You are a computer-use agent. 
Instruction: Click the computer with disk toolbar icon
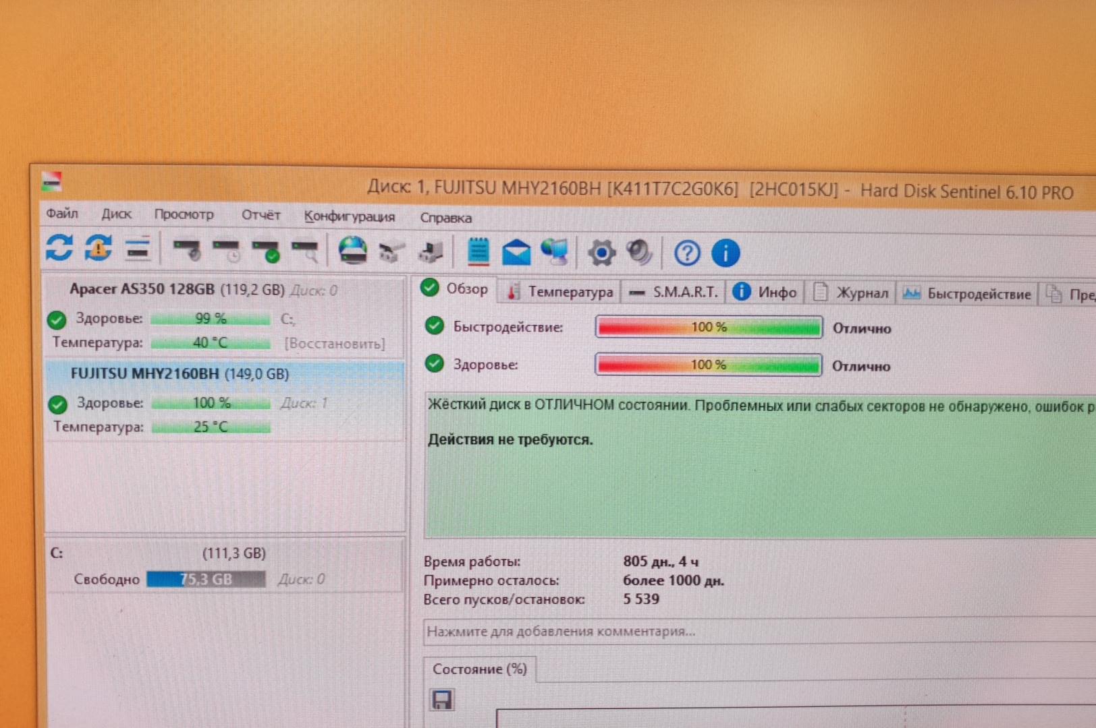[431, 252]
